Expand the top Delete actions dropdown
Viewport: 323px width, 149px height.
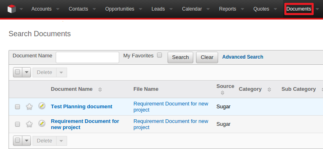click(61, 72)
